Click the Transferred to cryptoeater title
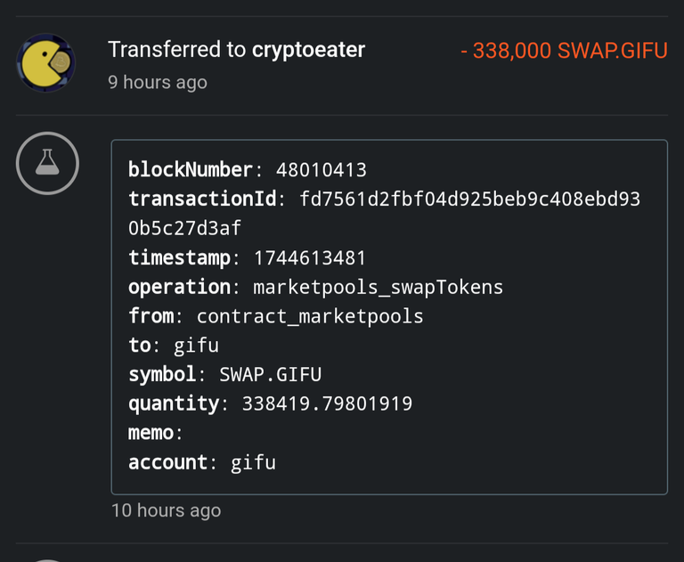 [x=236, y=49]
